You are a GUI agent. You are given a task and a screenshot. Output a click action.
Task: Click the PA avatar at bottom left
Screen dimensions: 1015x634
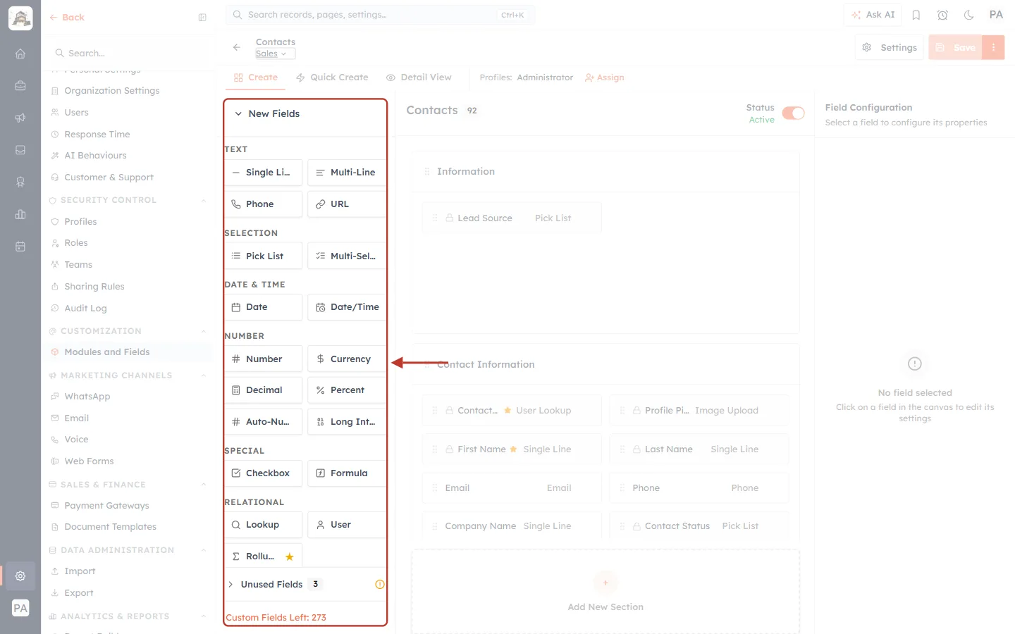point(20,609)
